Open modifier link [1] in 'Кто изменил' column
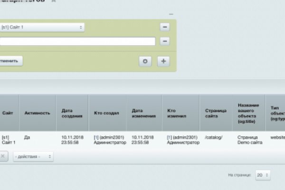285x190 pixels. [x=170, y=137]
